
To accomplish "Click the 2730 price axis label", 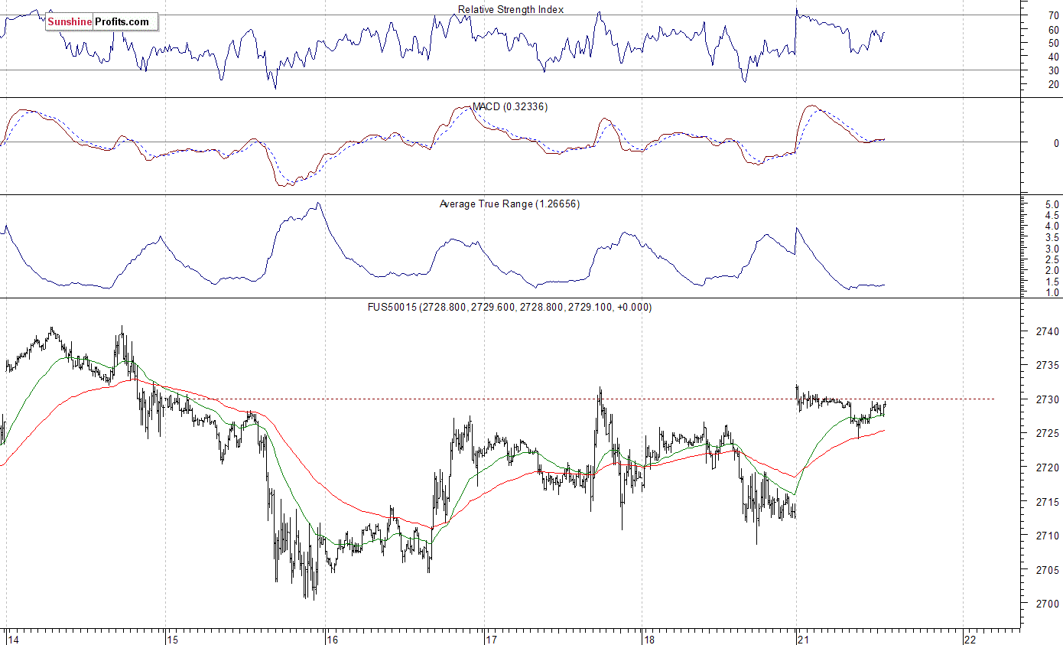I will [1048, 400].
